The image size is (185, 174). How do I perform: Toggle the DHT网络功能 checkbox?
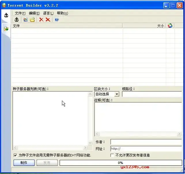15,155
